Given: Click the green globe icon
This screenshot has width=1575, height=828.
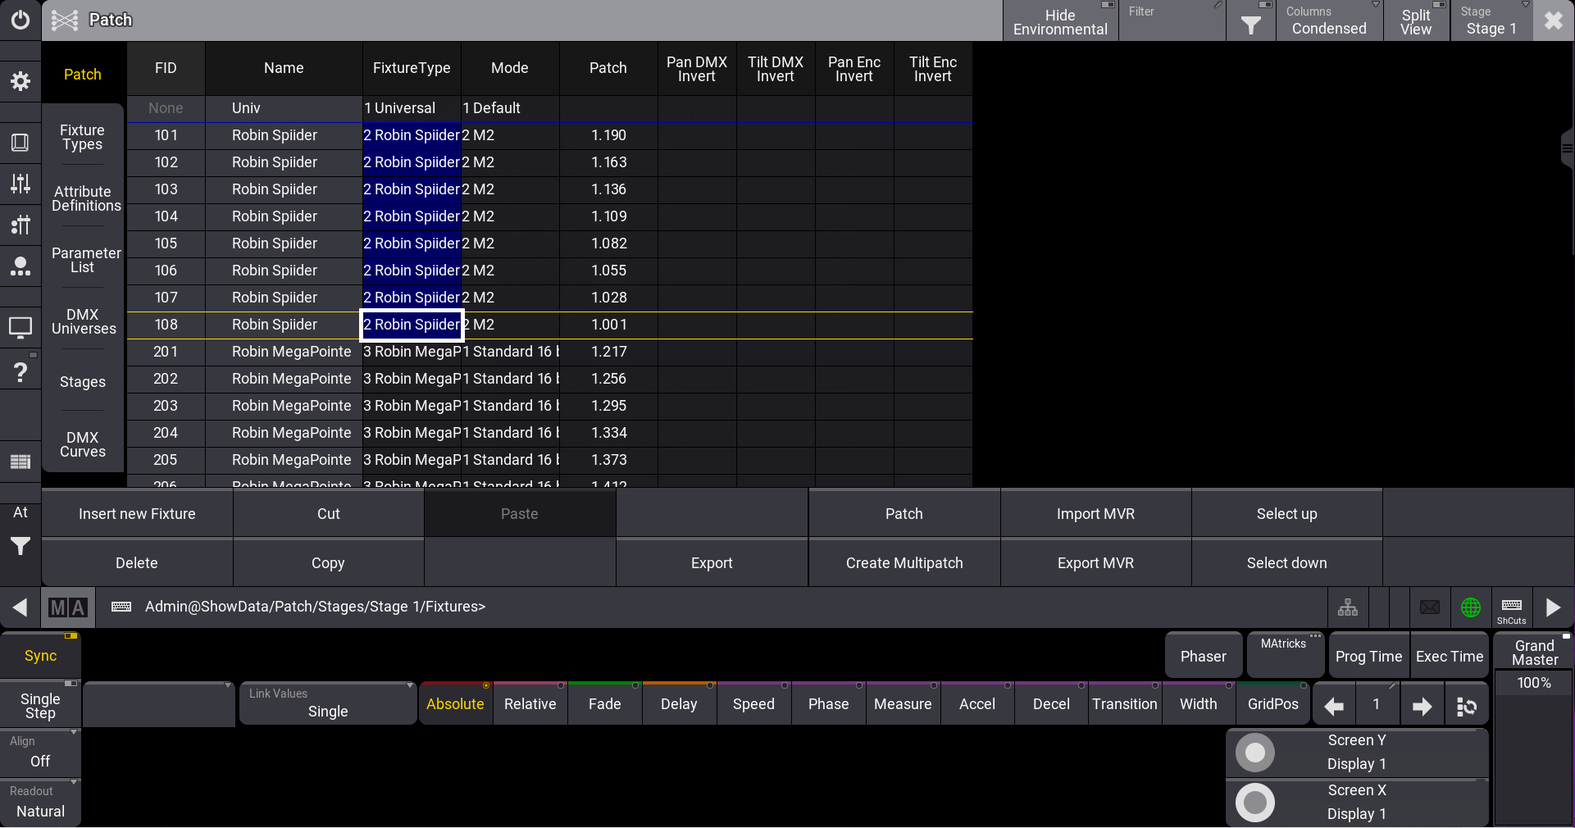Looking at the screenshot, I should click(1471, 607).
